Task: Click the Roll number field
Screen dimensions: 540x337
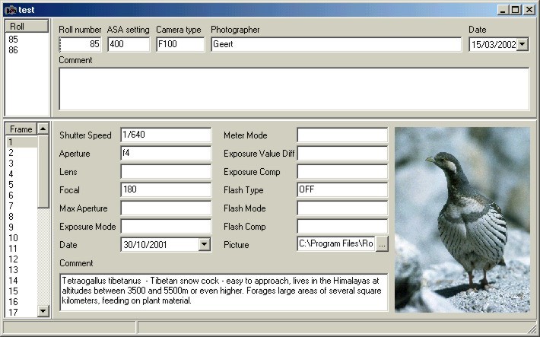Action: coord(81,44)
